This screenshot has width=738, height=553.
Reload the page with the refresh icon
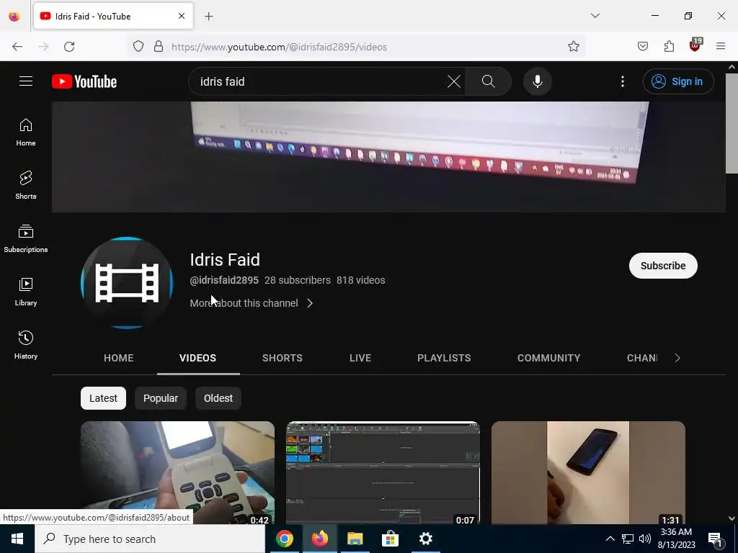click(x=69, y=47)
